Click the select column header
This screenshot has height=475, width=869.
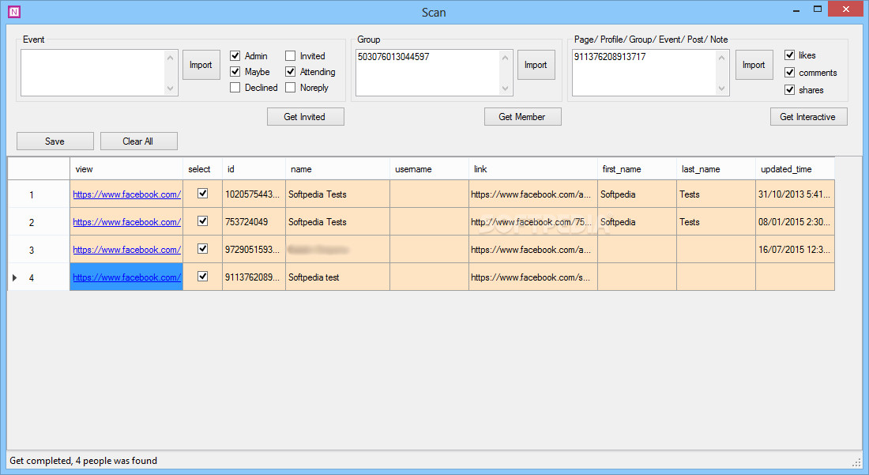203,169
